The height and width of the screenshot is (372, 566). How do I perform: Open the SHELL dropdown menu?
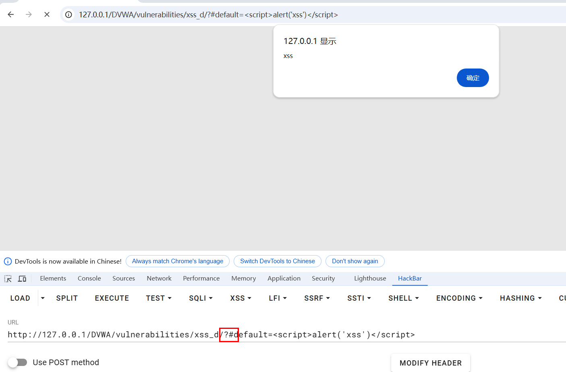click(404, 298)
